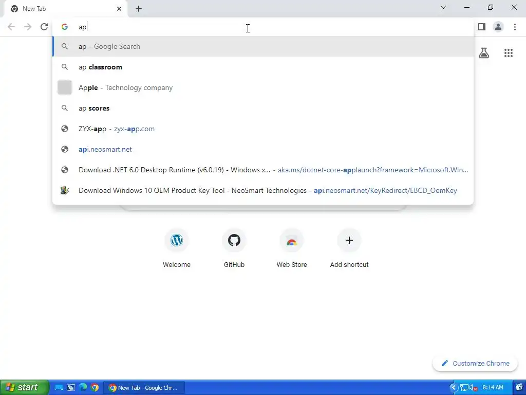Click the Apple suggestion thumbnail image

(64, 87)
